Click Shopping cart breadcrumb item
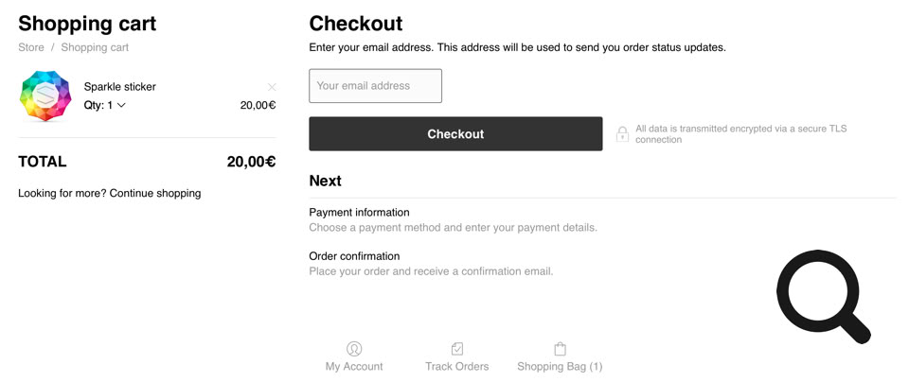Image resolution: width=909 pixels, height=382 pixels. pos(95,47)
